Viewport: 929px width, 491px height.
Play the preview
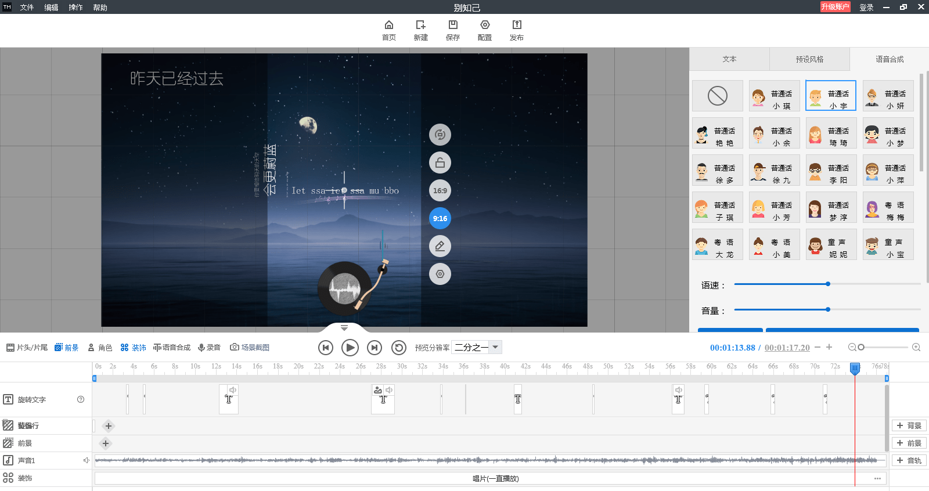click(350, 348)
